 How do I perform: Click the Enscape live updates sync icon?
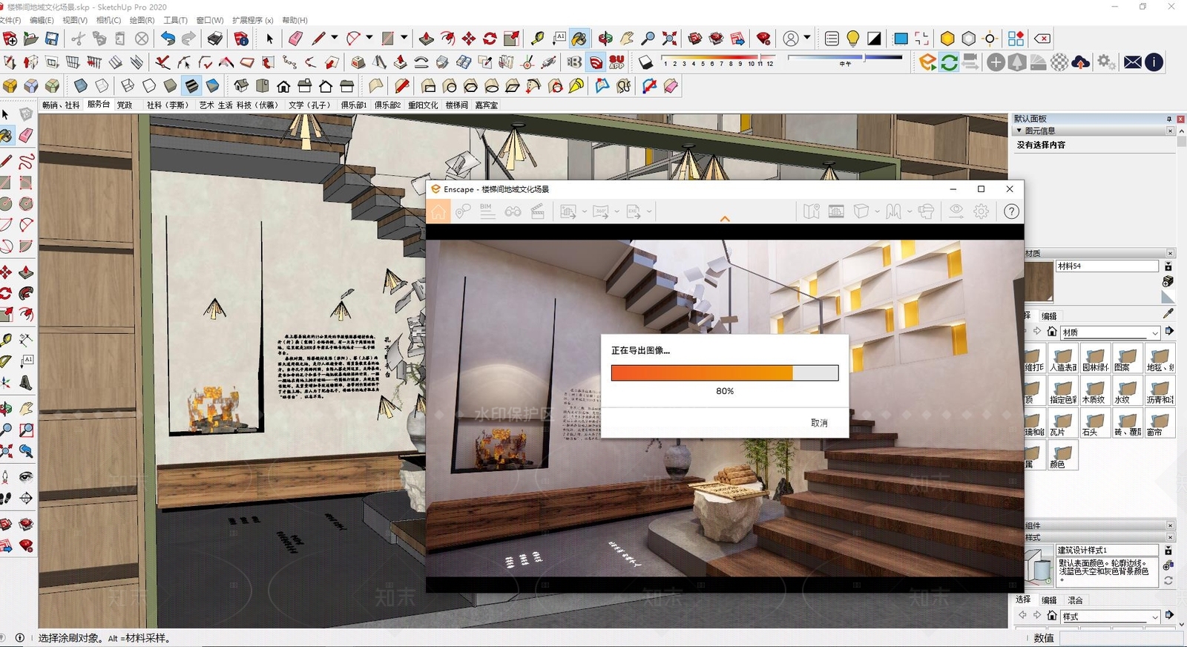[949, 62]
